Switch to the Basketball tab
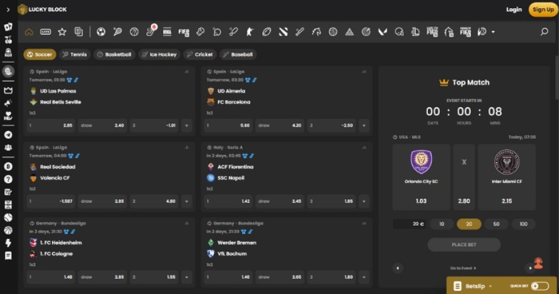Viewport: 559px width, 294px height. (x=114, y=55)
